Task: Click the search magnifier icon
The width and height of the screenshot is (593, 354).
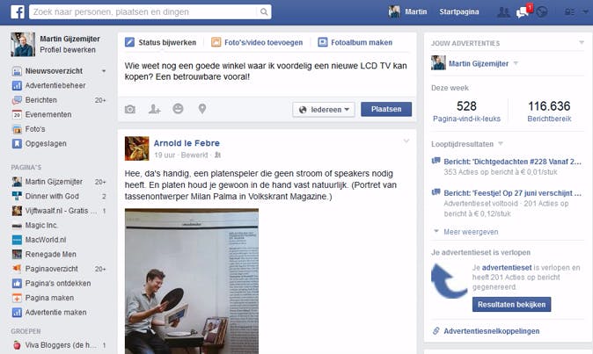Action: pos(264,12)
